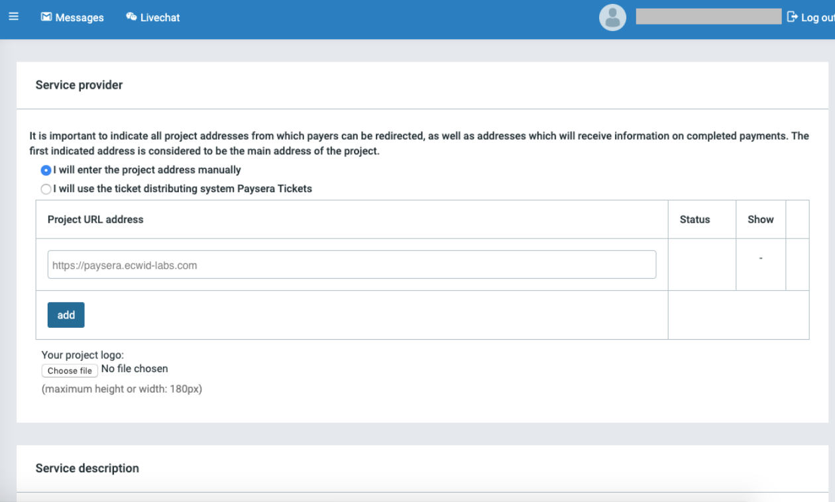Screen dimensions: 835x502
Task: Click the greyed-out username bar
Action: point(708,17)
